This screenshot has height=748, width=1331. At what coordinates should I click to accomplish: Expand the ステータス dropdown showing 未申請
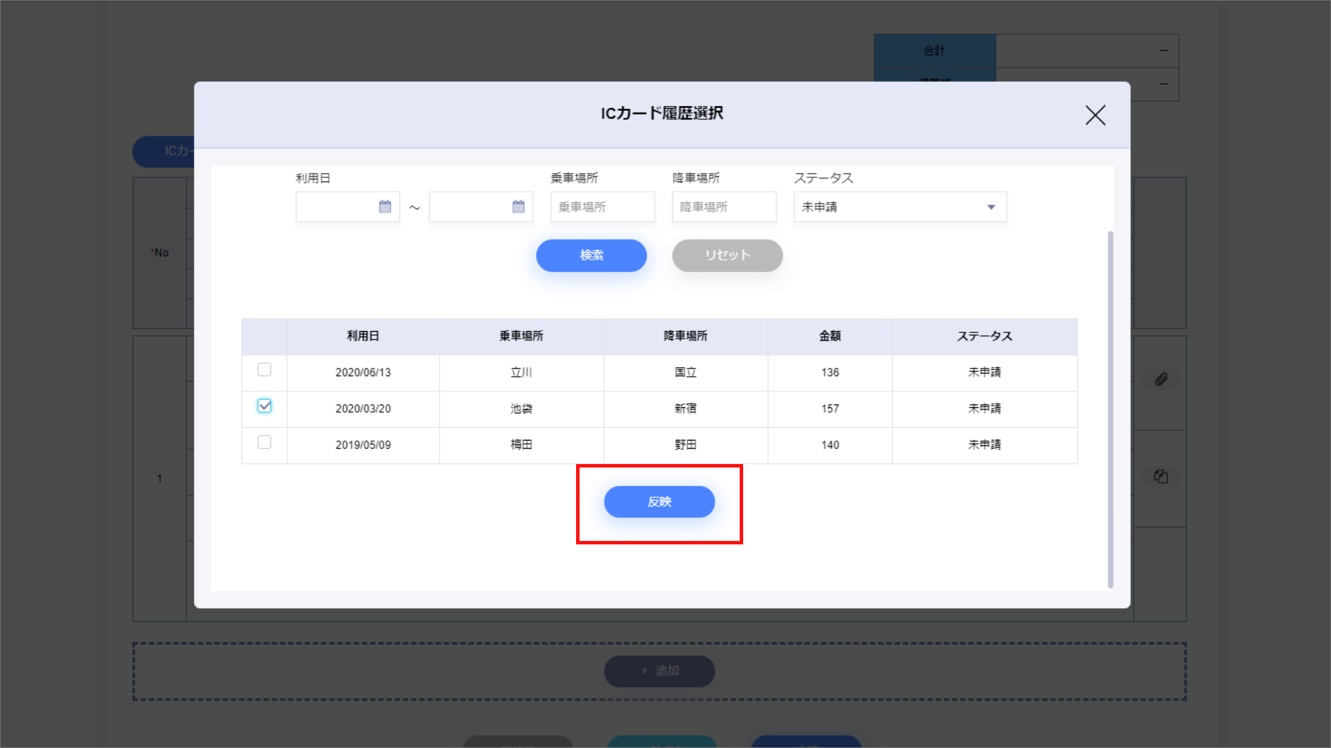pos(887,206)
